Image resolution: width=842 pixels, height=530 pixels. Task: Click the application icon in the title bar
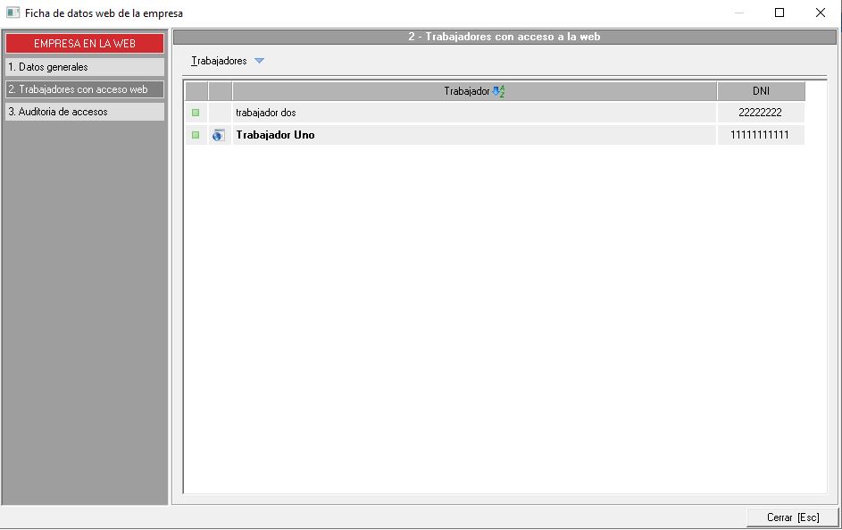tap(13, 13)
